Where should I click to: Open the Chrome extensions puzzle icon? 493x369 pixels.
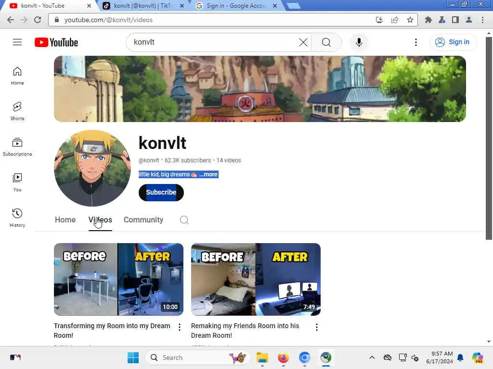[x=428, y=20]
